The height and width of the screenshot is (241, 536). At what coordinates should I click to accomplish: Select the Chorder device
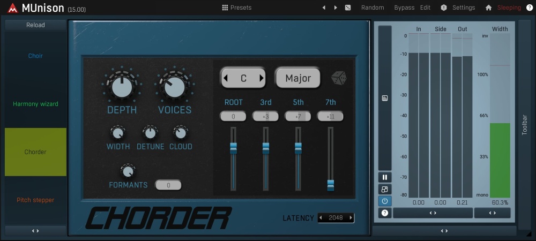[x=35, y=152]
